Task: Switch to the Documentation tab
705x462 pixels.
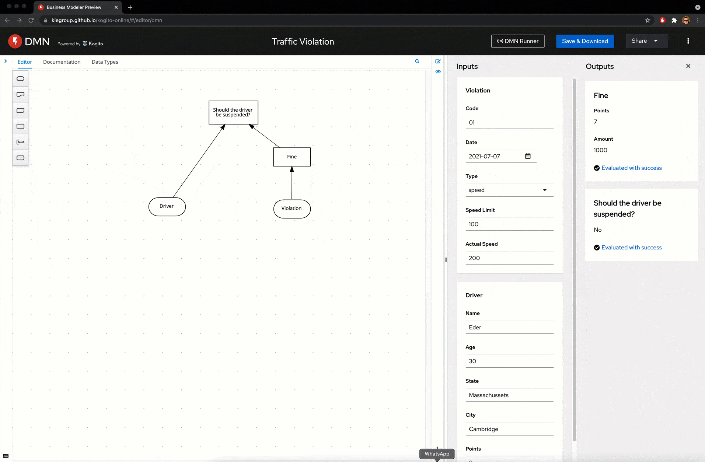Action: tap(62, 62)
